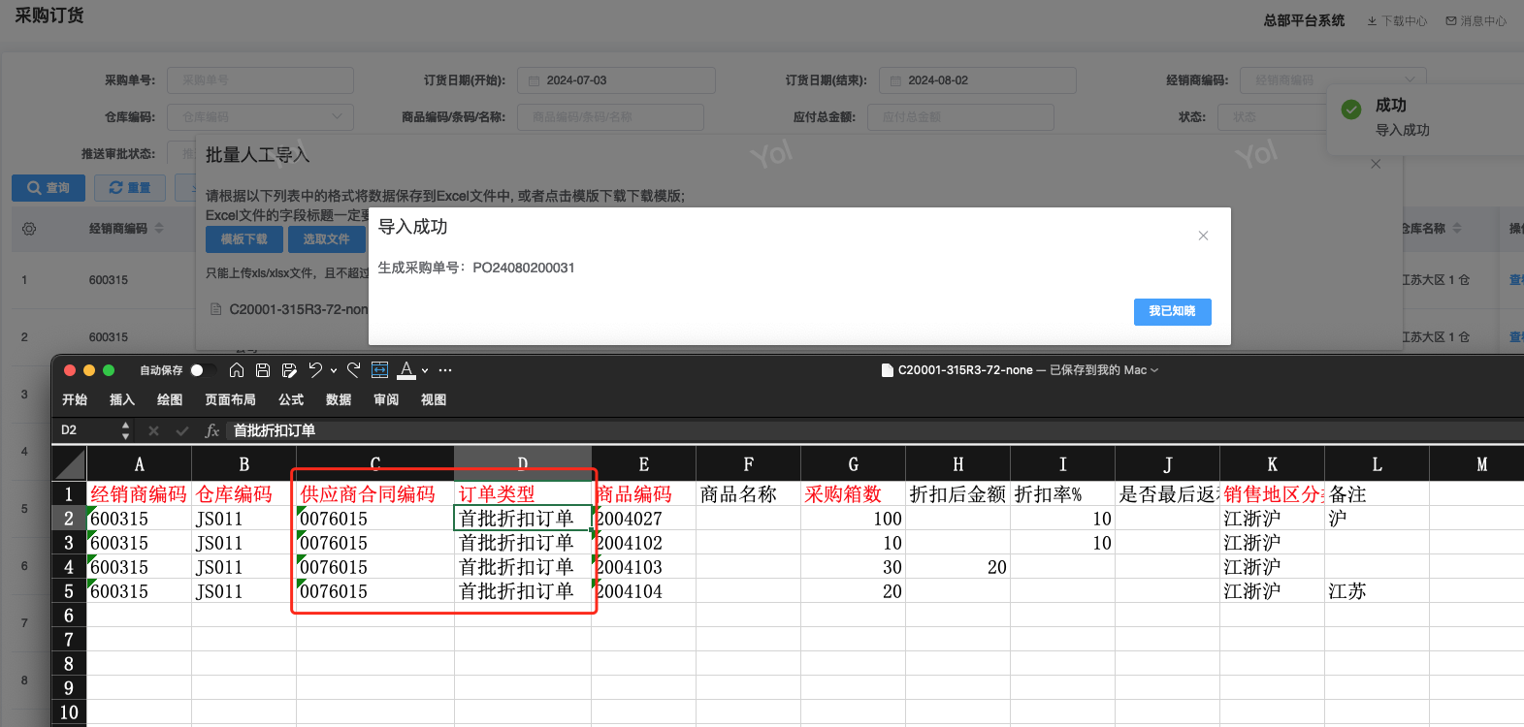The image size is (1524, 727).
Task: Click the fit column width icon
Action: pyautogui.click(x=379, y=370)
